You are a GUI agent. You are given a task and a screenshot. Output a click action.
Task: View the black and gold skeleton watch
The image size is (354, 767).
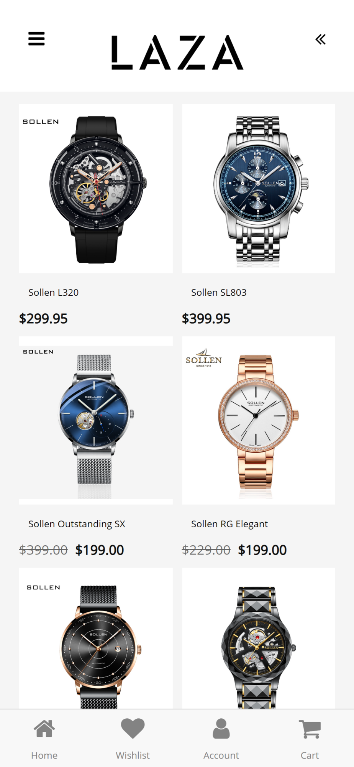(x=259, y=639)
